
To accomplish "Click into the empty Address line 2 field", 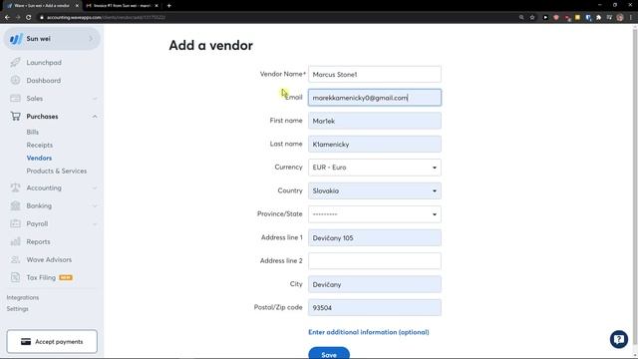I will (375, 261).
